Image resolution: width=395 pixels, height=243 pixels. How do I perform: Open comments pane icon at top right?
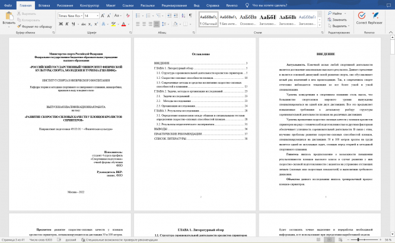[388, 5]
